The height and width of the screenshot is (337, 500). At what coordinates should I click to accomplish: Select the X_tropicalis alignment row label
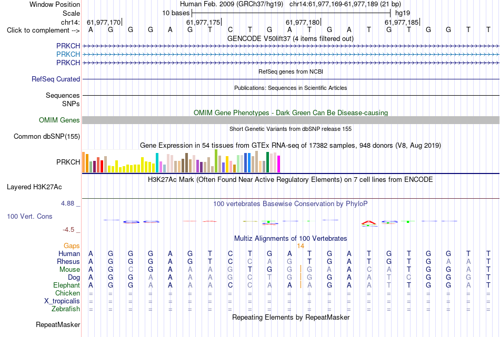pos(62,301)
